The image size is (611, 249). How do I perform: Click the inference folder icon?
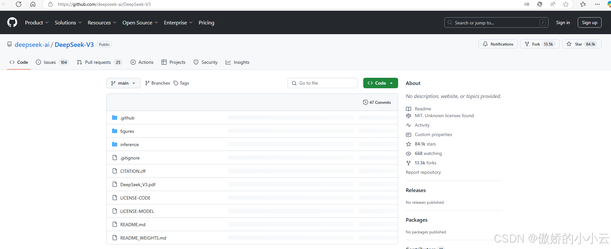[x=115, y=144]
